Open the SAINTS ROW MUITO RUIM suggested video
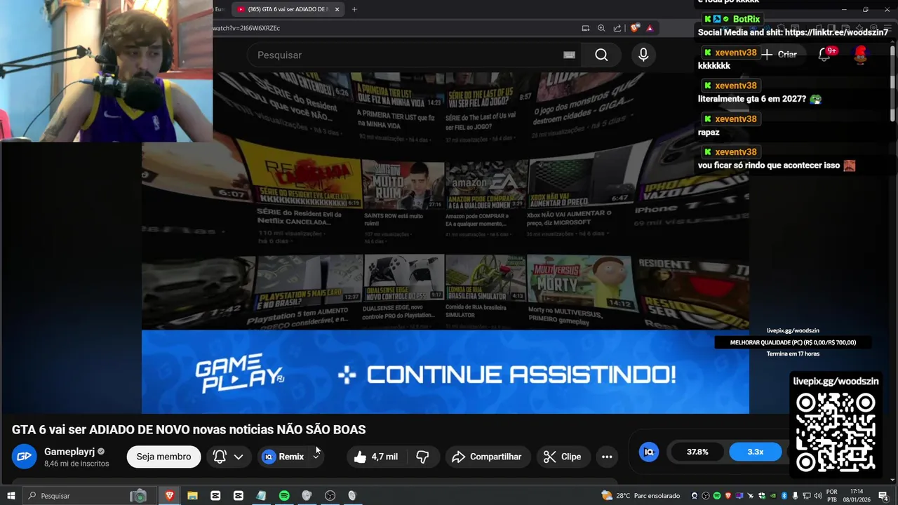The height and width of the screenshot is (505, 898). (403, 185)
